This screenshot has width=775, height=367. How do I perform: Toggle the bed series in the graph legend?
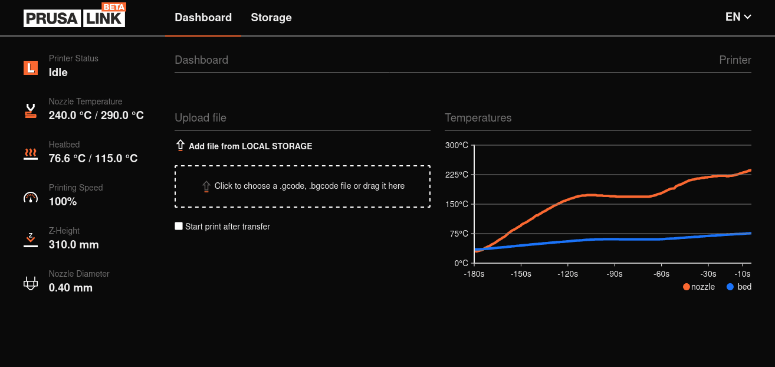(738, 287)
